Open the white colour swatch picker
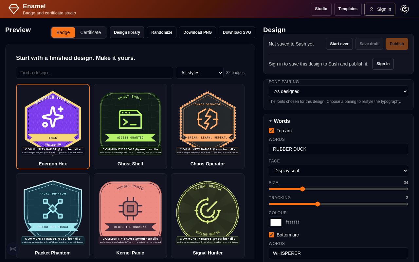The image size is (419, 262). pos(276,222)
